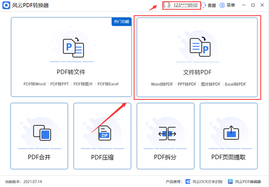The height and width of the screenshot is (187, 269).
Task: Choose PDF转Excel option
Action: 108,84
